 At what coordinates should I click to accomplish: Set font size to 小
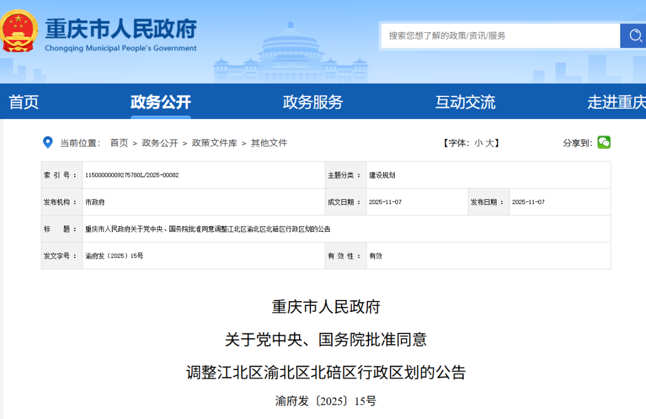tap(479, 143)
